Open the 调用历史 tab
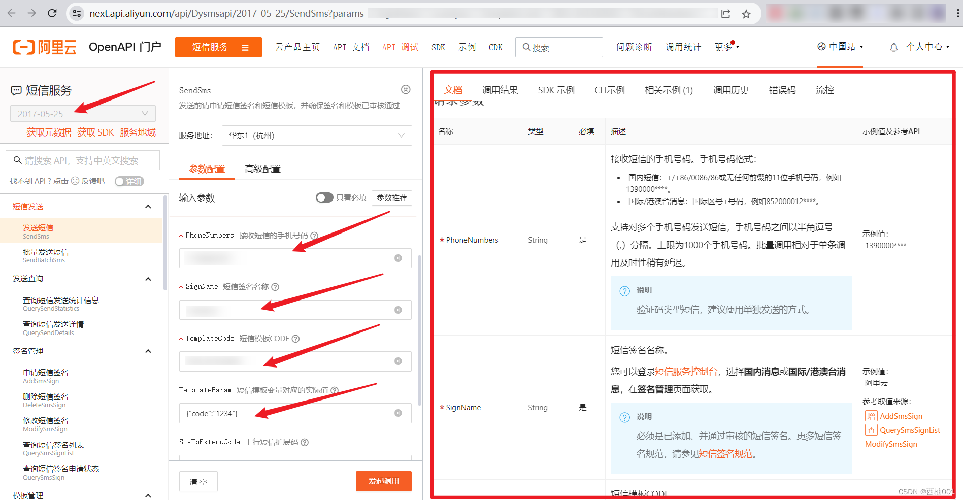963x500 pixels. (x=731, y=90)
